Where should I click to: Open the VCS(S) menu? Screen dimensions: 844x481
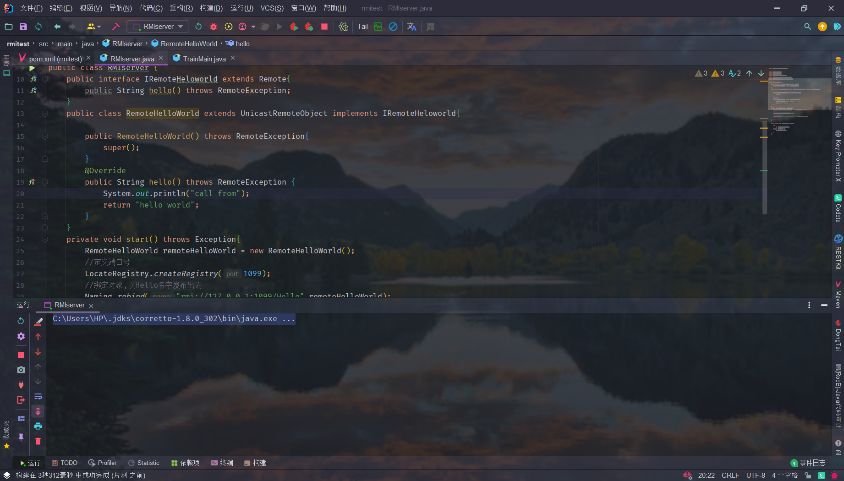(x=272, y=8)
